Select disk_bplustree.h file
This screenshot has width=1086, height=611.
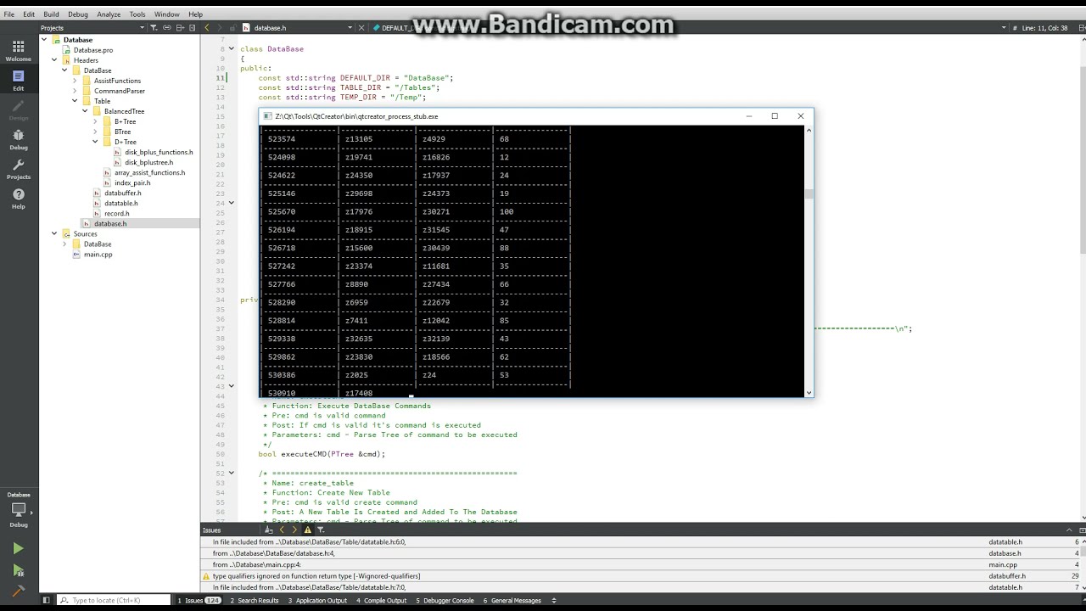[148, 162]
